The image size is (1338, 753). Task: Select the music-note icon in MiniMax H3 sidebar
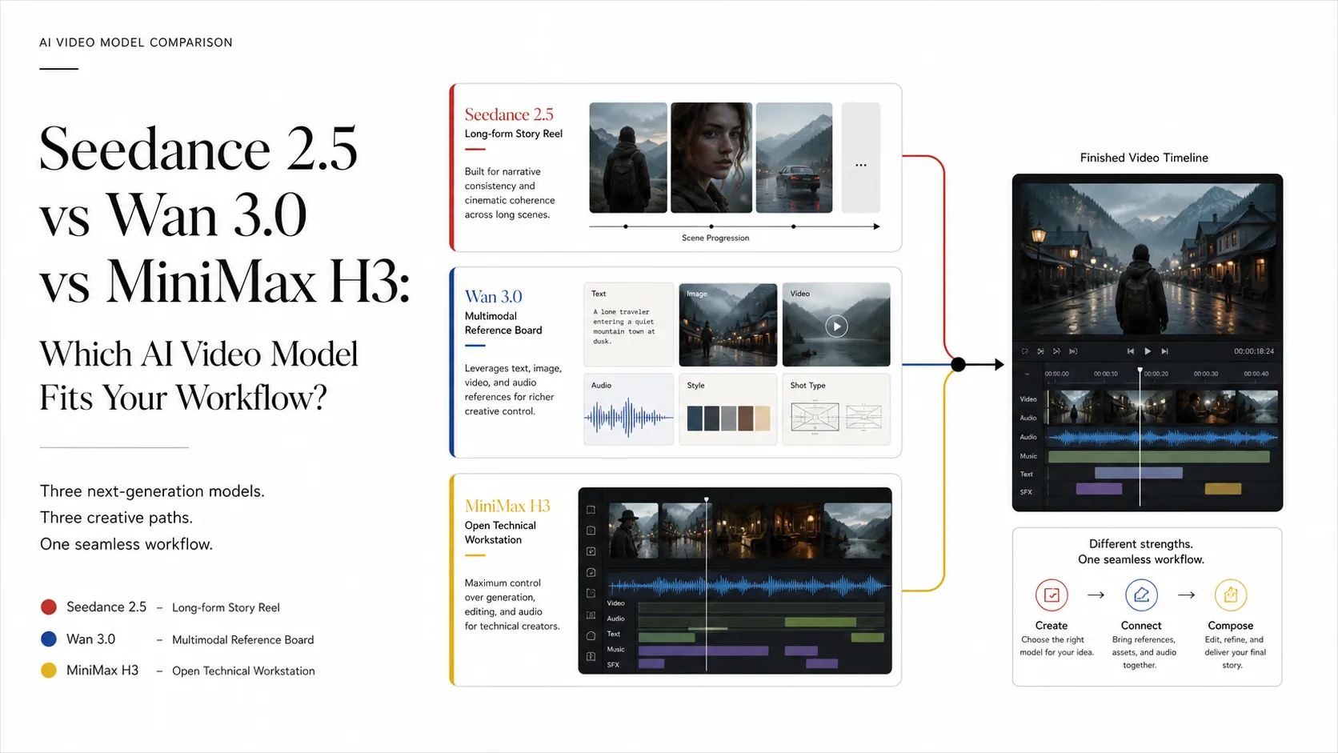pyautogui.click(x=591, y=615)
